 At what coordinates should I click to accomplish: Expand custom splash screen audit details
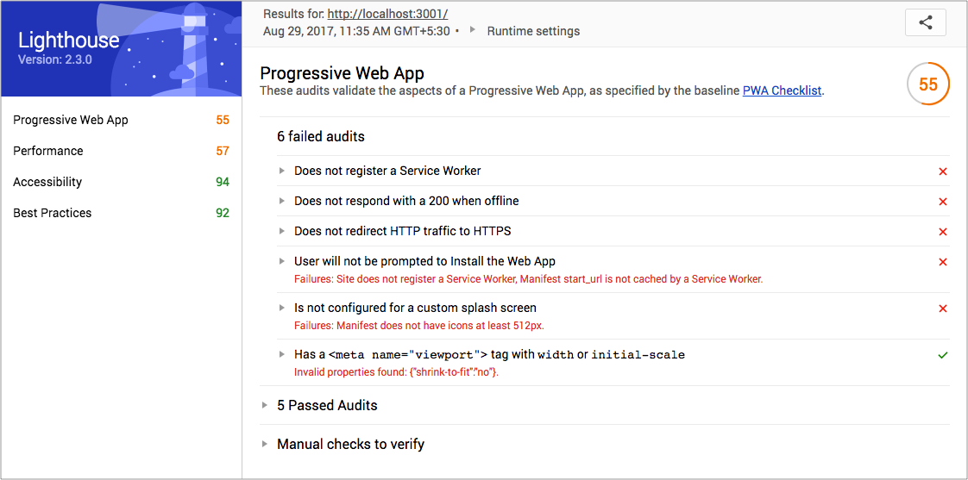pos(281,308)
